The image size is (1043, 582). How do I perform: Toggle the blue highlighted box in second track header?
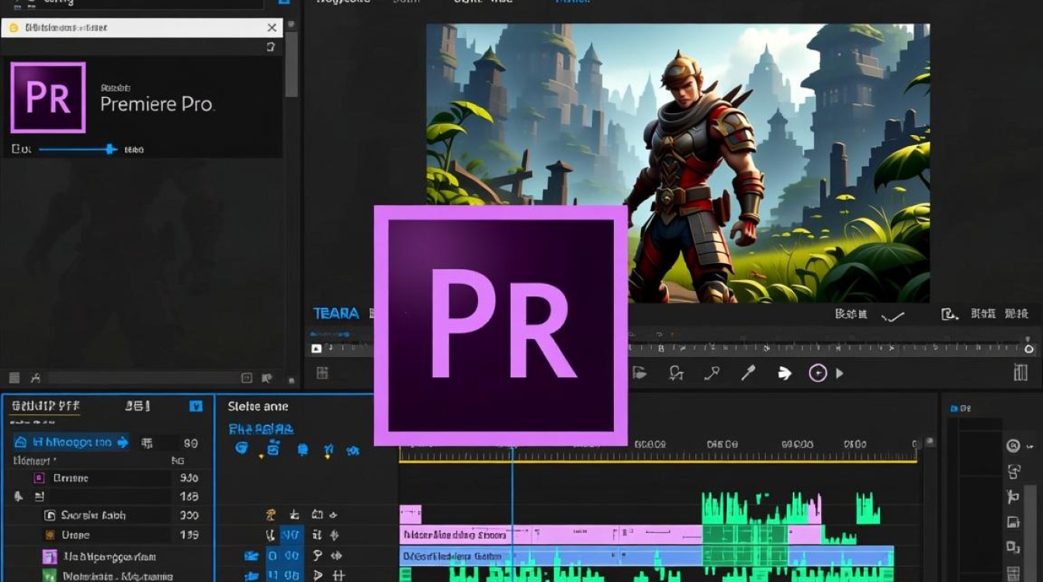click(292, 535)
